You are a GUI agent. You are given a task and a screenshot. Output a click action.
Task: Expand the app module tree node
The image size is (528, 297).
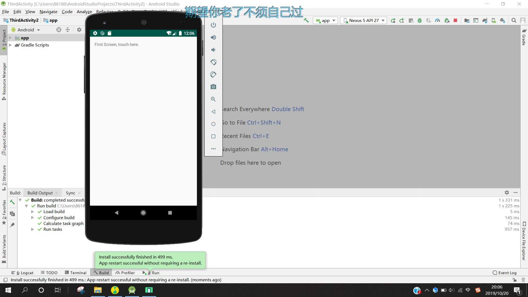pos(10,38)
